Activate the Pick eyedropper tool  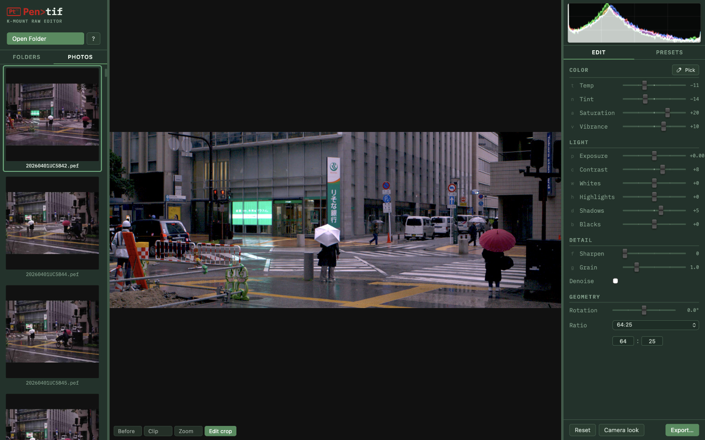[x=685, y=70]
